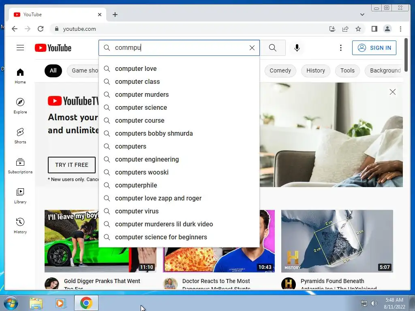Close the YouTube browser tab

click(100, 15)
